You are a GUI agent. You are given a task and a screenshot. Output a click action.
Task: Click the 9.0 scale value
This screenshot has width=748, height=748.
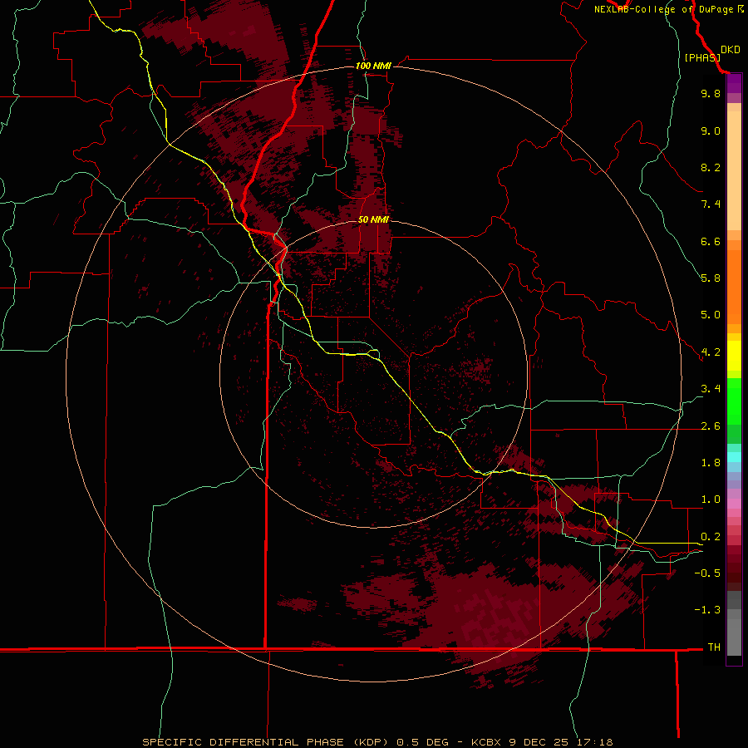pyautogui.click(x=711, y=130)
